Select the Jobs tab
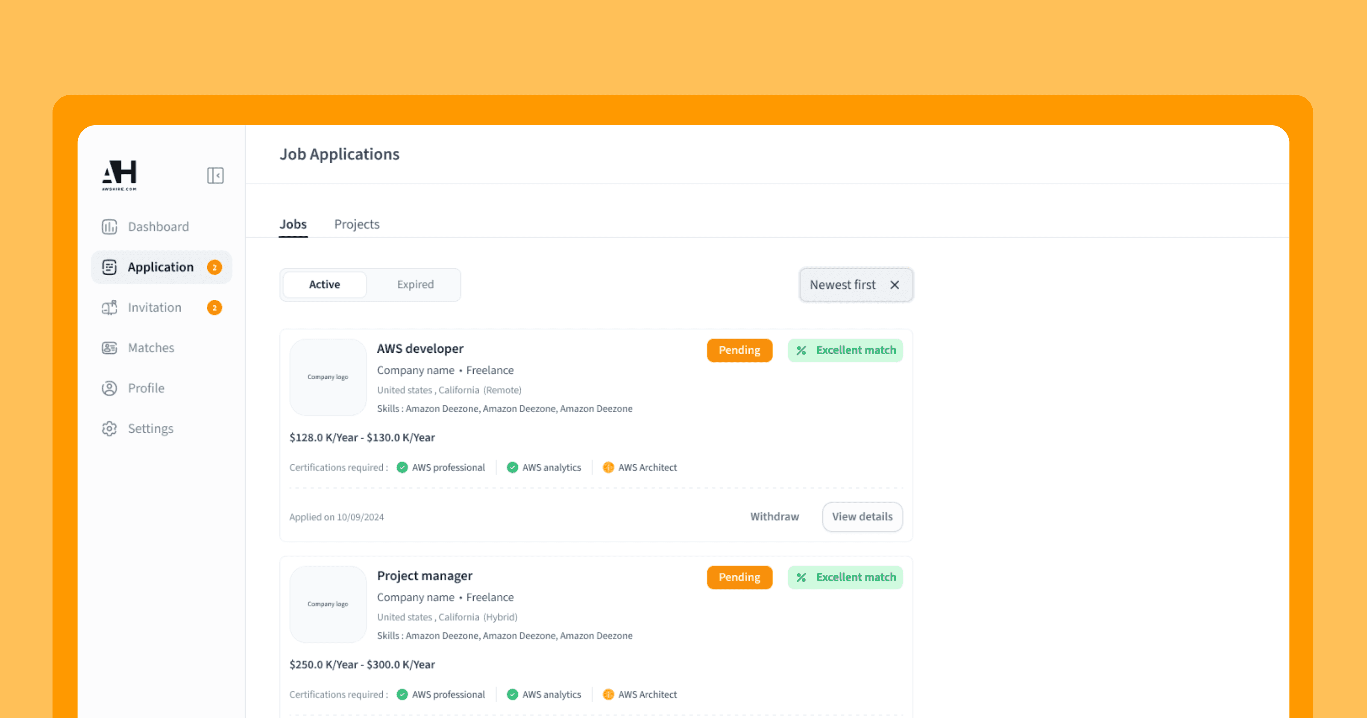Image resolution: width=1367 pixels, height=718 pixels. pos(293,224)
